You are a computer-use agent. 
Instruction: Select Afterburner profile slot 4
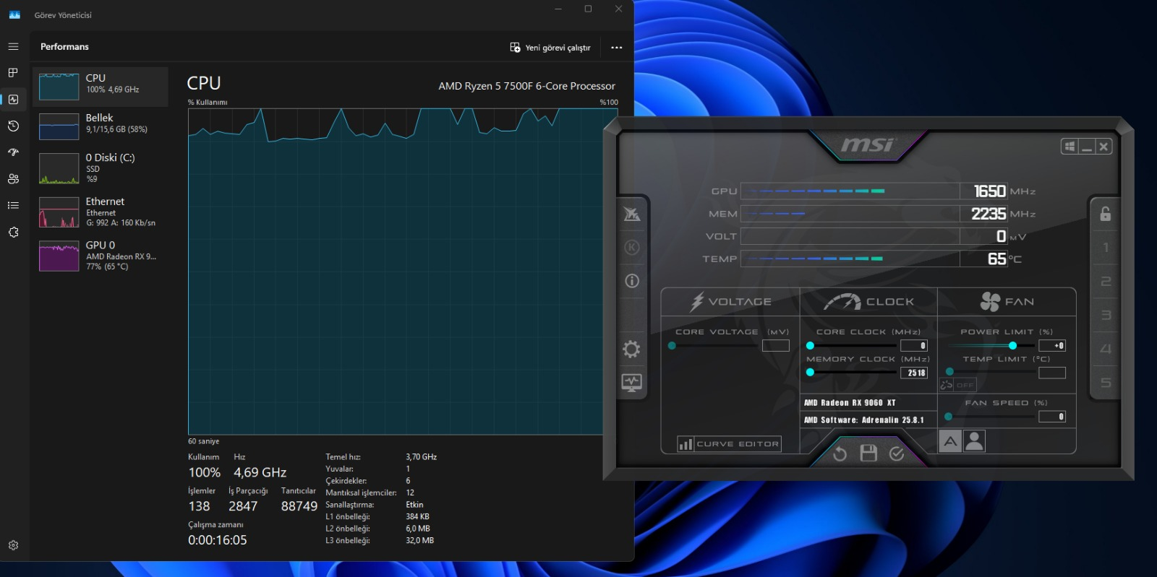click(x=1105, y=349)
